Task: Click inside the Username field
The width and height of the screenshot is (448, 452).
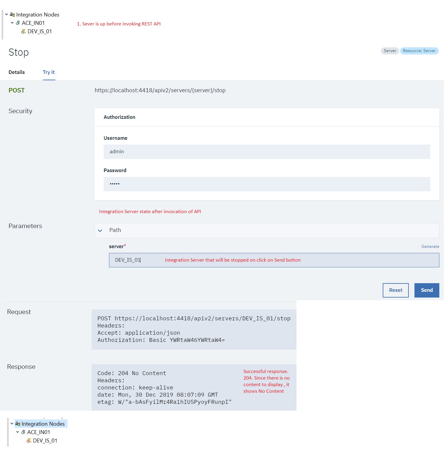Action: point(267,151)
